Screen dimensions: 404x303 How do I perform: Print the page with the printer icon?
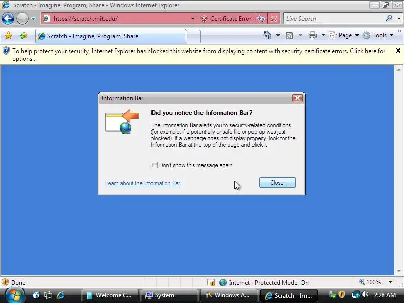point(312,35)
